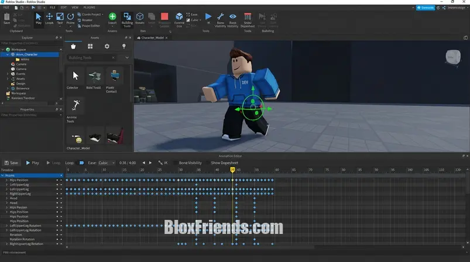Click the Bone Visibility ribbon icon

[220, 18]
